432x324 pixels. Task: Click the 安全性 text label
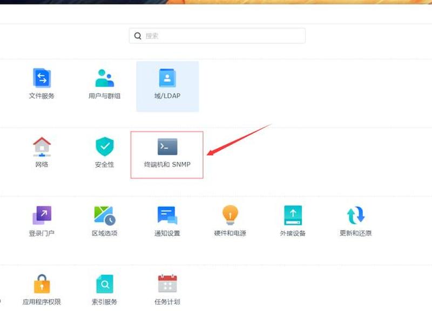(x=104, y=165)
